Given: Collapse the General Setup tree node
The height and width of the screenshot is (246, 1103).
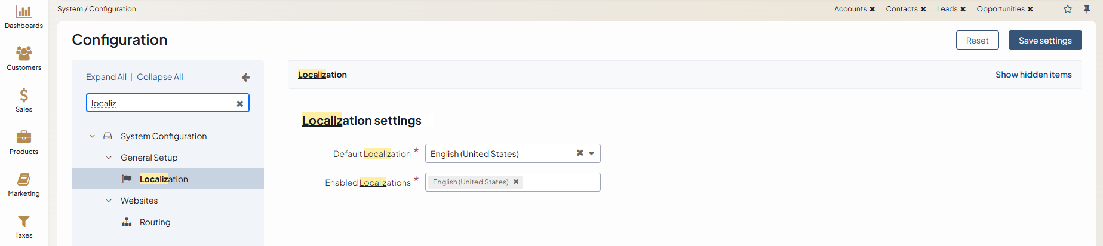Looking at the screenshot, I should pos(109,158).
